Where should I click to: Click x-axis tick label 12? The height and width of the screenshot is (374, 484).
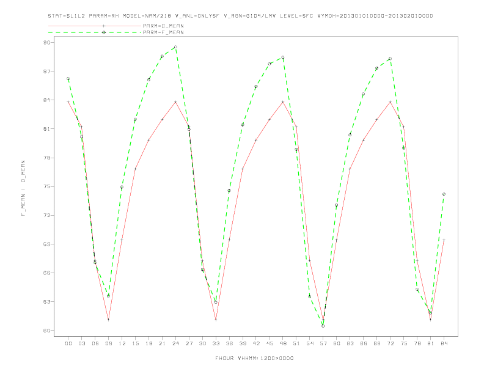122,343
